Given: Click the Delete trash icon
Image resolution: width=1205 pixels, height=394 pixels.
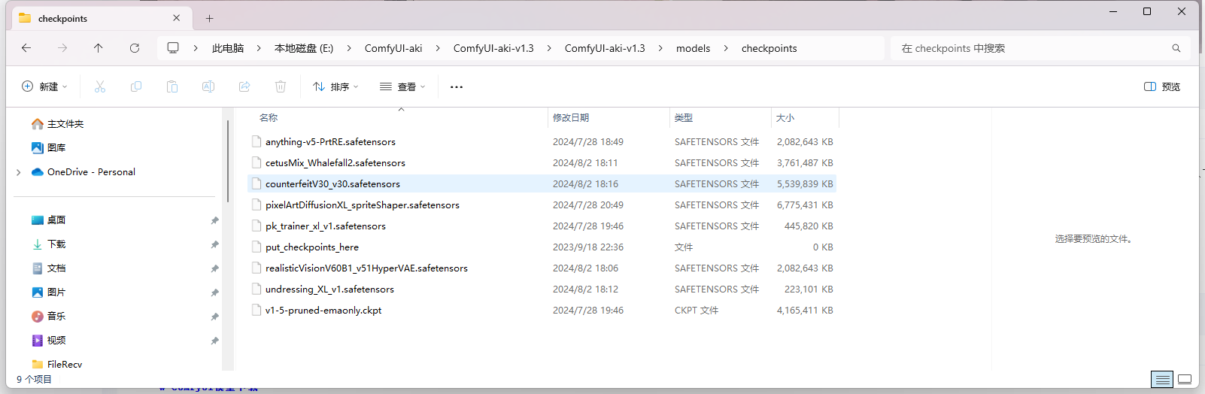Looking at the screenshot, I should pyautogui.click(x=281, y=86).
